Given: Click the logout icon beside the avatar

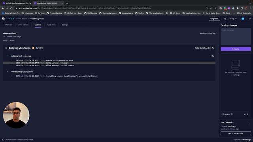Looking at the screenshot, I should pyautogui.click(x=250, y=19).
